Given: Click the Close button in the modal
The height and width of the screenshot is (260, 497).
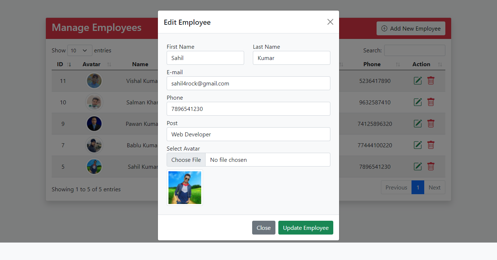Looking at the screenshot, I should (x=263, y=228).
